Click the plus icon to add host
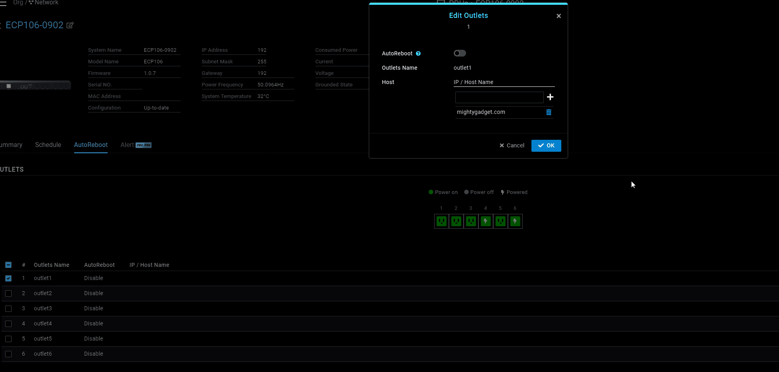Image resolution: width=779 pixels, height=372 pixels. [550, 97]
